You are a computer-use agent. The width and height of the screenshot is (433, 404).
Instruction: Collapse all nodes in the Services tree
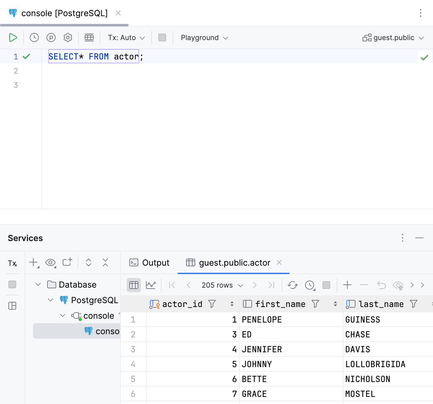[x=105, y=263]
